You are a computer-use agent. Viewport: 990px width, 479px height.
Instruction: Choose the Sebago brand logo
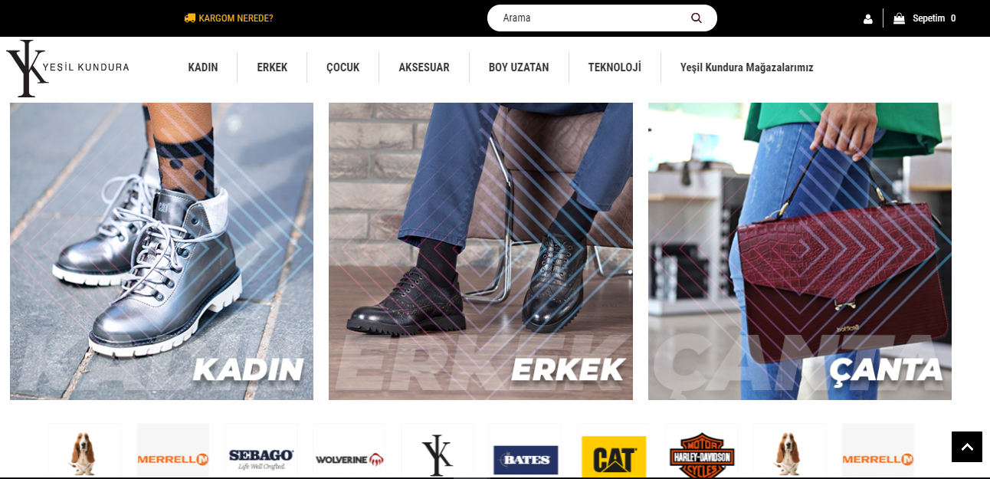[261, 457]
